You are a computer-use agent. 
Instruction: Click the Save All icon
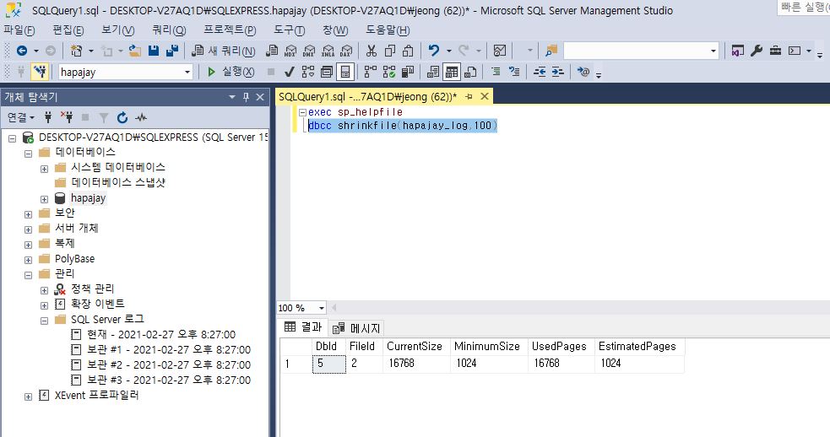point(171,51)
